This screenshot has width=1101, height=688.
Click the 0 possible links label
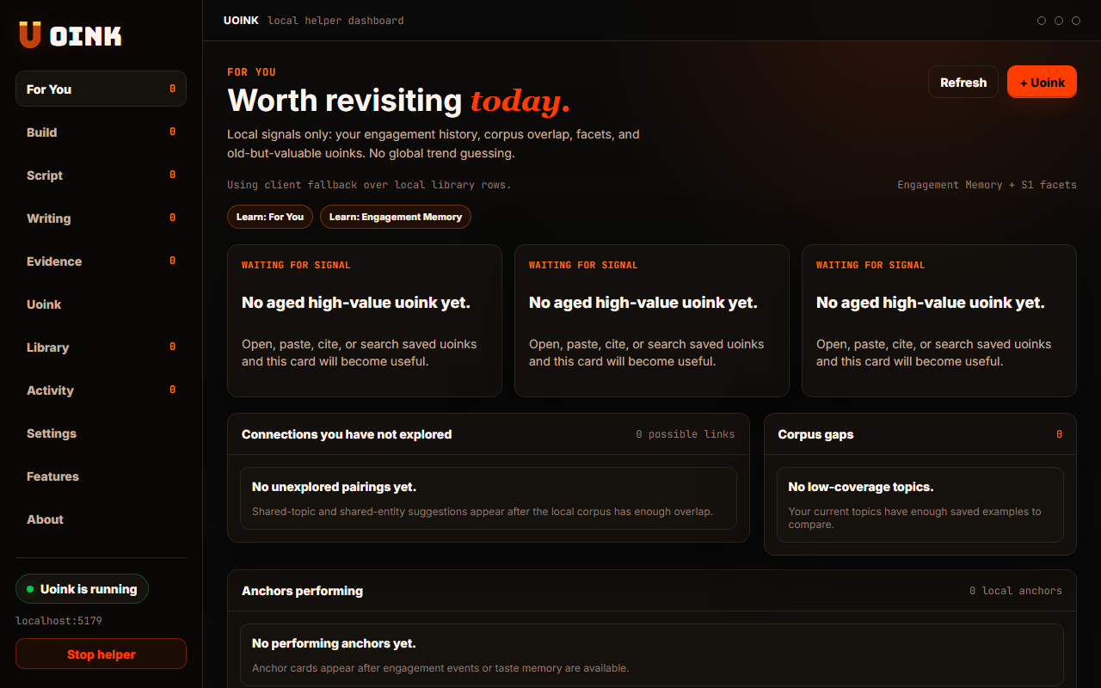[x=686, y=434]
